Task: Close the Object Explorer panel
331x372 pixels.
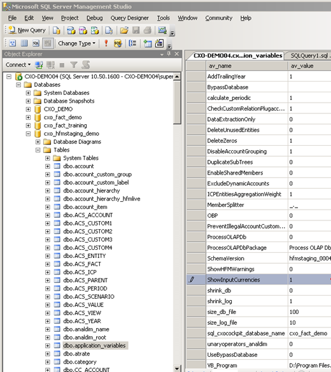Action: pos(177,54)
